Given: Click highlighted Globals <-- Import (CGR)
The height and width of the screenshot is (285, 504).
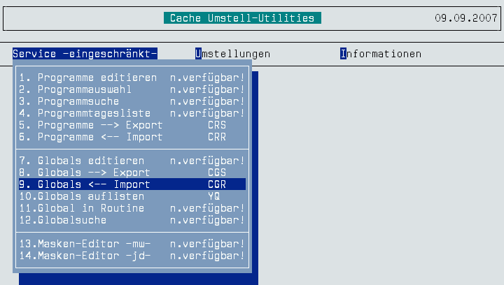Looking at the screenshot, I should 132,184.
